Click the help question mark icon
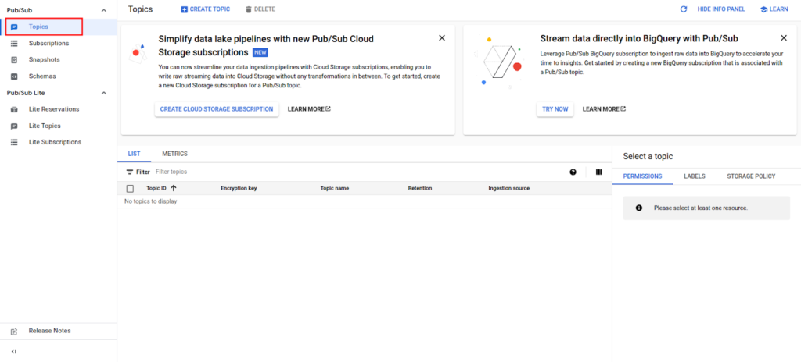Screen dimensions: 801x362 pyautogui.click(x=573, y=172)
